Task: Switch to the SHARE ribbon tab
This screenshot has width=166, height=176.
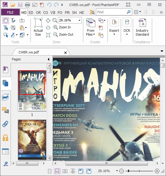Action: click(75, 12)
